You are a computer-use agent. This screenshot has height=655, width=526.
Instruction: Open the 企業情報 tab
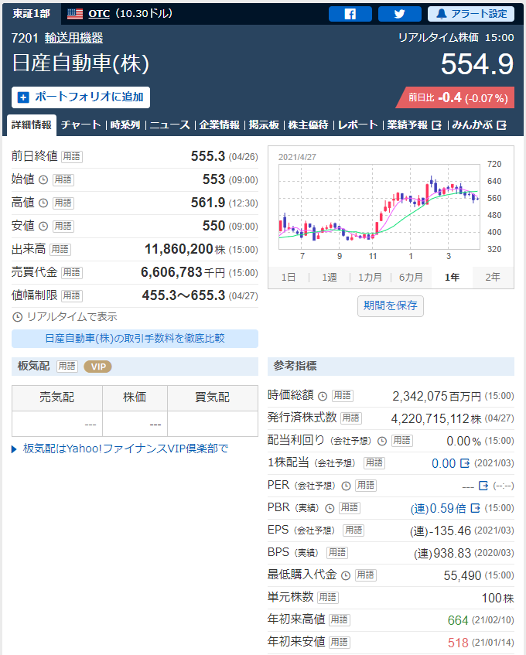(x=220, y=125)
